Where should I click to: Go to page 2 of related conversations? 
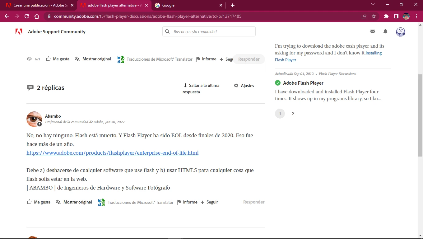coord(293,114)
